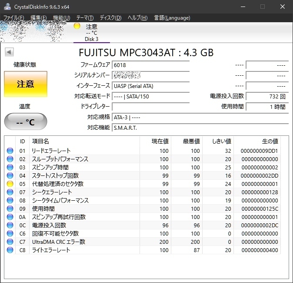Click the firmware field showing 6018
This screenshot has width=293, height=283.
coord(150,65)
